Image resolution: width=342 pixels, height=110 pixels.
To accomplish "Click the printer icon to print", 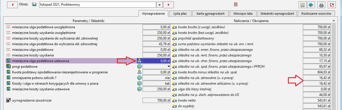I will coord(321,5).
